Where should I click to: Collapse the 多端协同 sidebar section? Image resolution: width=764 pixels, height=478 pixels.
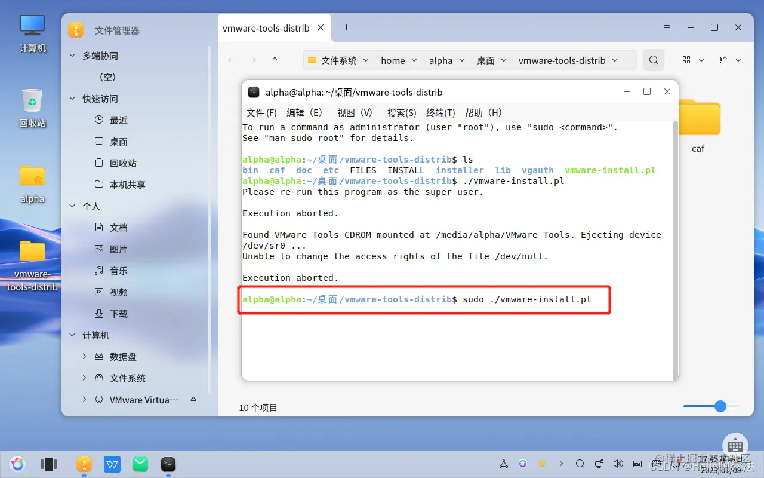pyautogui.click(x=72, y=56)
